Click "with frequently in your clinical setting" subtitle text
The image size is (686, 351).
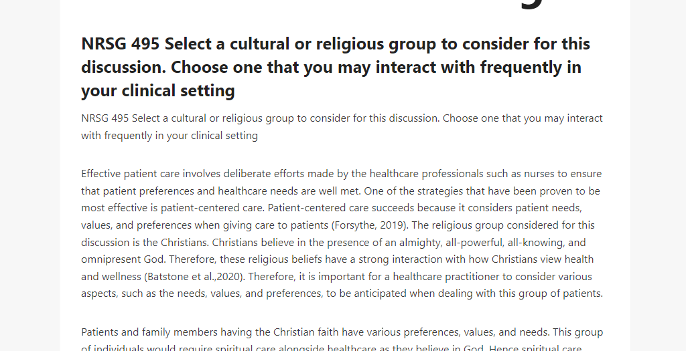pyautogui.click(x=169, y=136)
